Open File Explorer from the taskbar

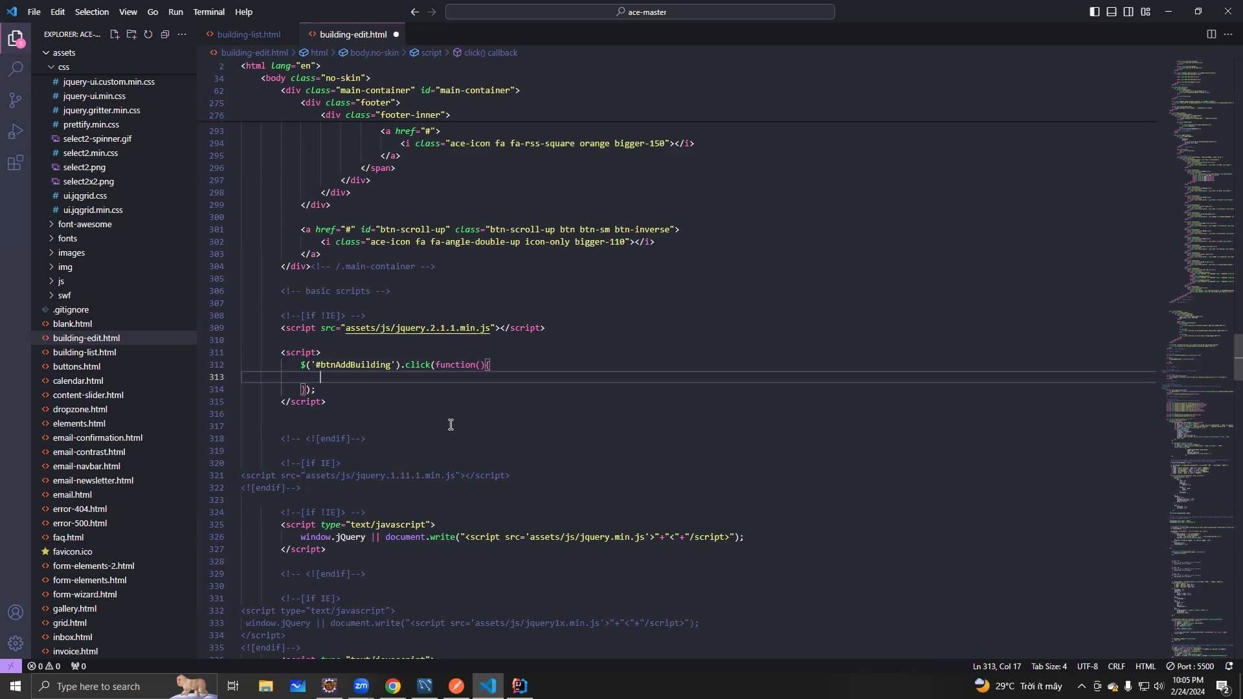(x=266, y=686)
